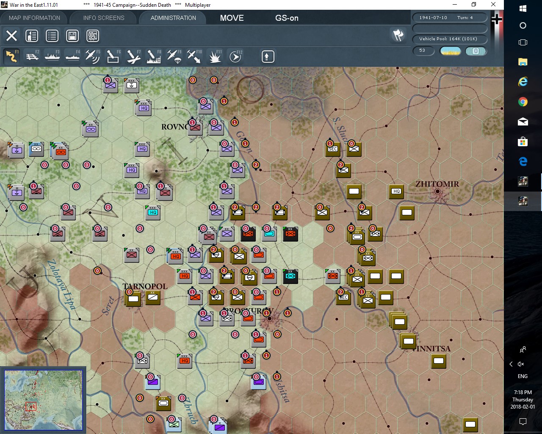Select the grey green-tagged infinity-symbol counter

pos(91,128)
